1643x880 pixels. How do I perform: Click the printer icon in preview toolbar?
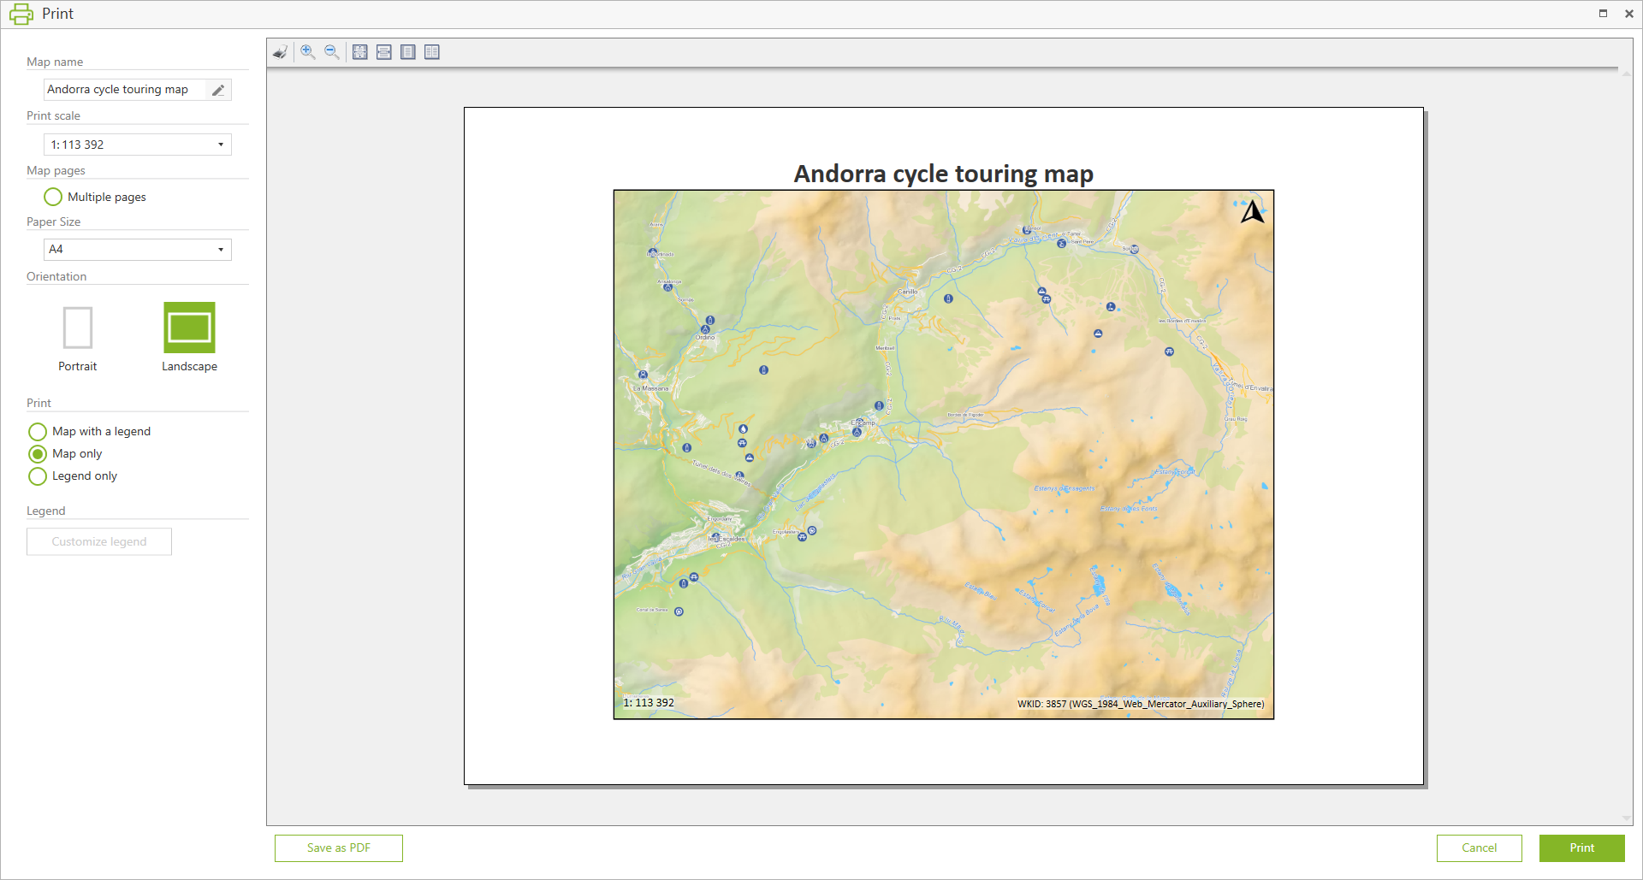tap(280, 52)
